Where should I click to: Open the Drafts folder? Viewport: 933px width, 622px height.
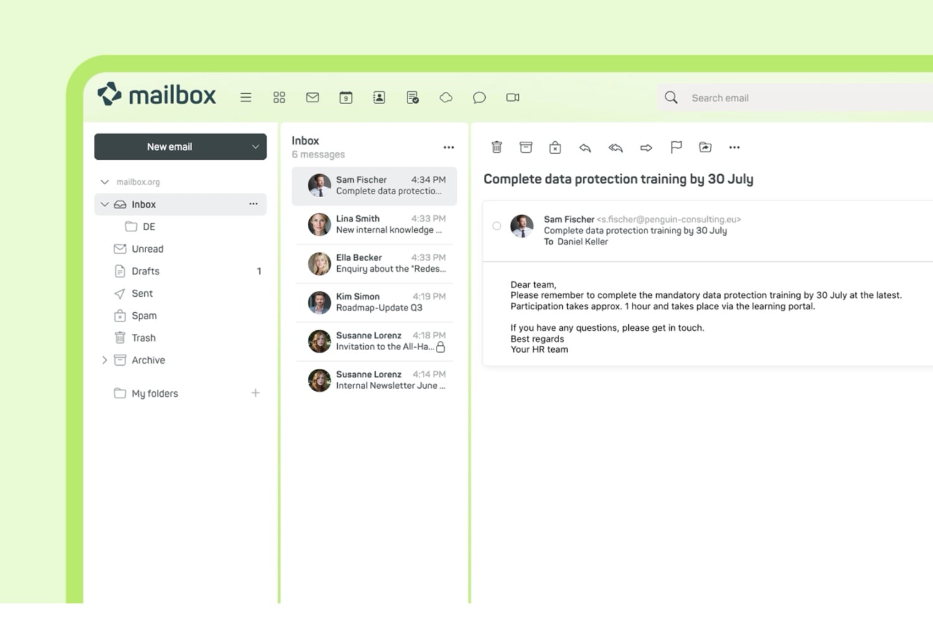coord(146,271)
